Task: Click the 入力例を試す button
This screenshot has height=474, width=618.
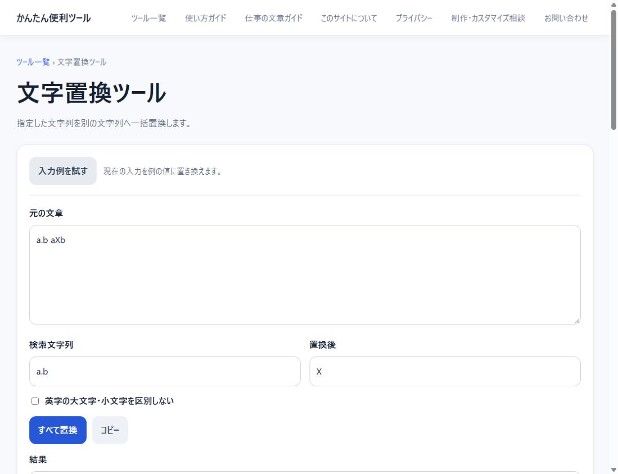Action: pos(62,171)
